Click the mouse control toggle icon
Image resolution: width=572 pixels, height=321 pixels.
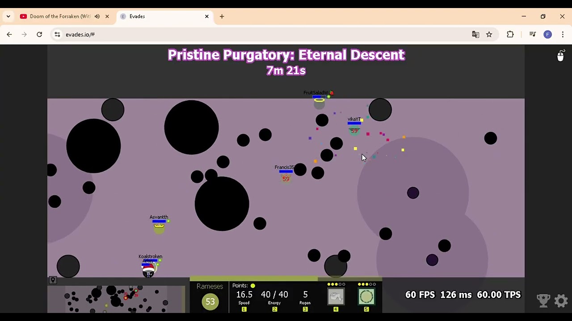click(560, 55)
